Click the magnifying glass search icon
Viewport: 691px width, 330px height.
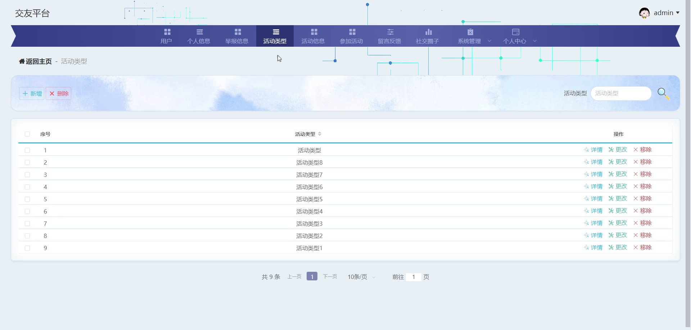[x=663, y=93]
